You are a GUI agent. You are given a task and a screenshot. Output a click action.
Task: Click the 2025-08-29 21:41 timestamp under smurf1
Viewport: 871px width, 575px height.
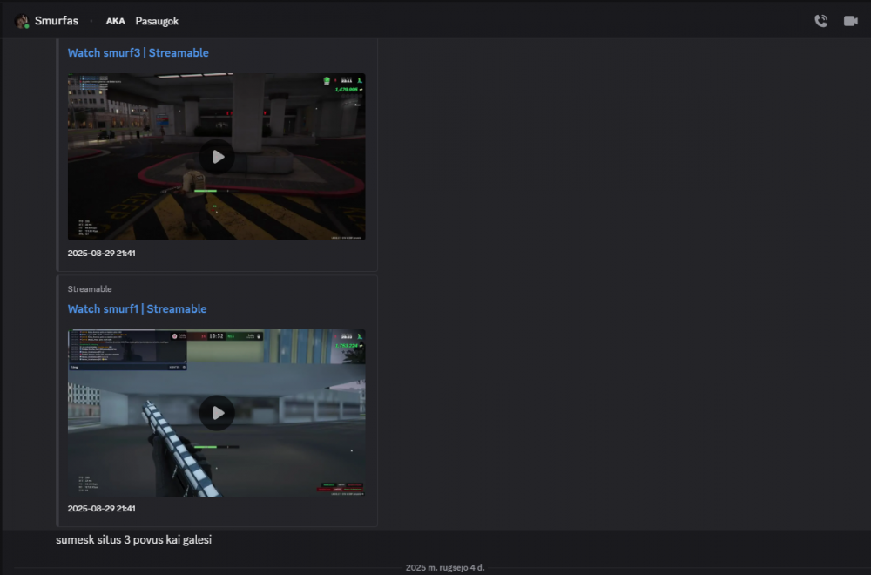[x=102, y=509]
